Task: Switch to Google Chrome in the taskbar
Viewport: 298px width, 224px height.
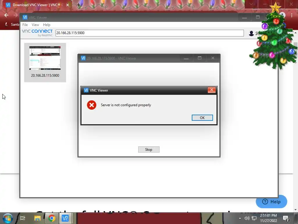Action: pyautogui.click(x=52, y=218)
